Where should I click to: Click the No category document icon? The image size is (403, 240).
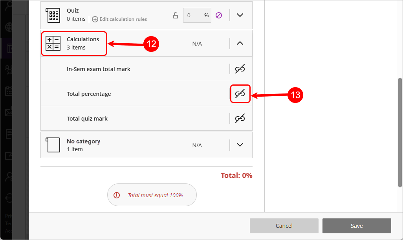coord(53,145)
